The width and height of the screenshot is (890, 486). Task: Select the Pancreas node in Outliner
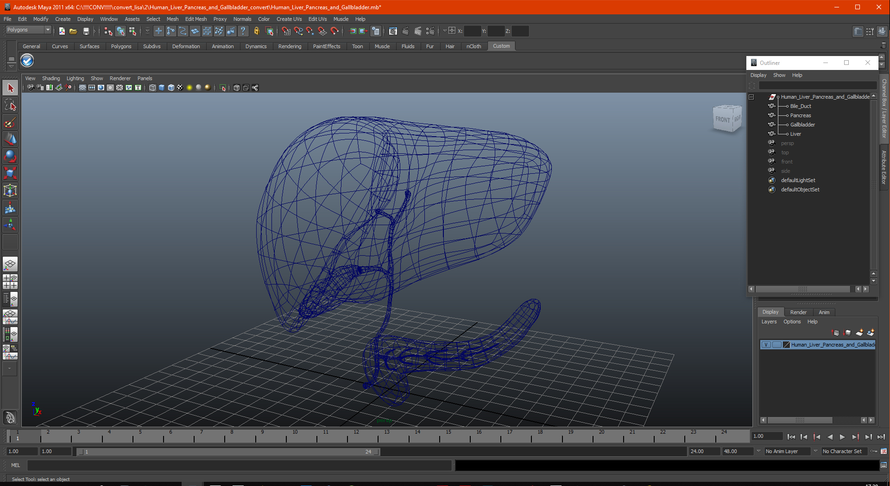pos(801,115)
